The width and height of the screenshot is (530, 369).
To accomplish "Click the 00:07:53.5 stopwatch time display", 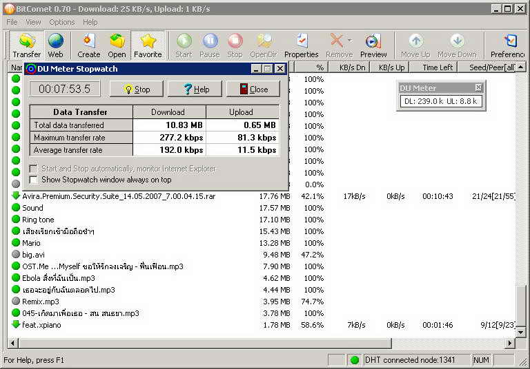I will (x=65, y=89).
